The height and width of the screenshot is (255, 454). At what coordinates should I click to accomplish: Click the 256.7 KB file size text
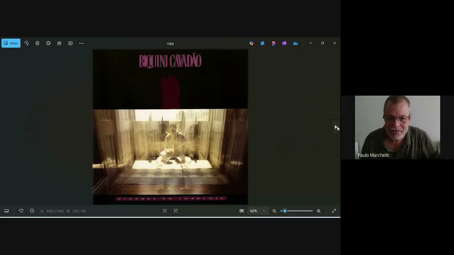pos(79,211)
